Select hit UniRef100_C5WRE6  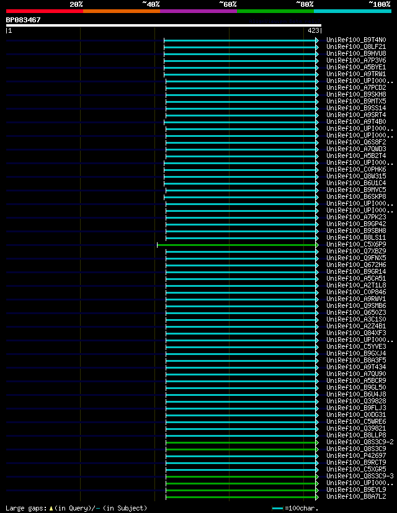[356, 422]
